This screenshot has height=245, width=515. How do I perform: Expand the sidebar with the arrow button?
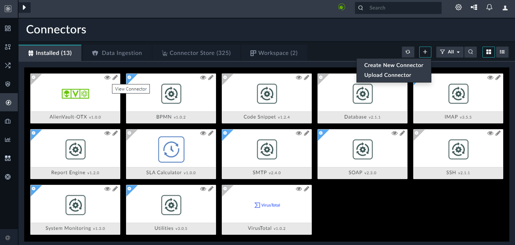(25, 7)
